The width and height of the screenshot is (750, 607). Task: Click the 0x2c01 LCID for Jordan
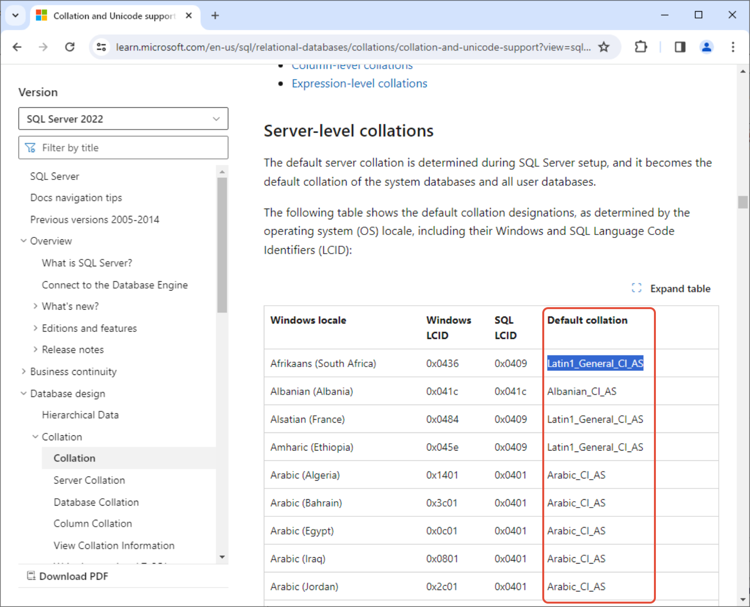tap(441, 587)
